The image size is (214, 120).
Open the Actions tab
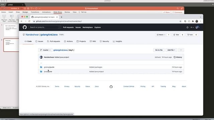click(68, 41)
